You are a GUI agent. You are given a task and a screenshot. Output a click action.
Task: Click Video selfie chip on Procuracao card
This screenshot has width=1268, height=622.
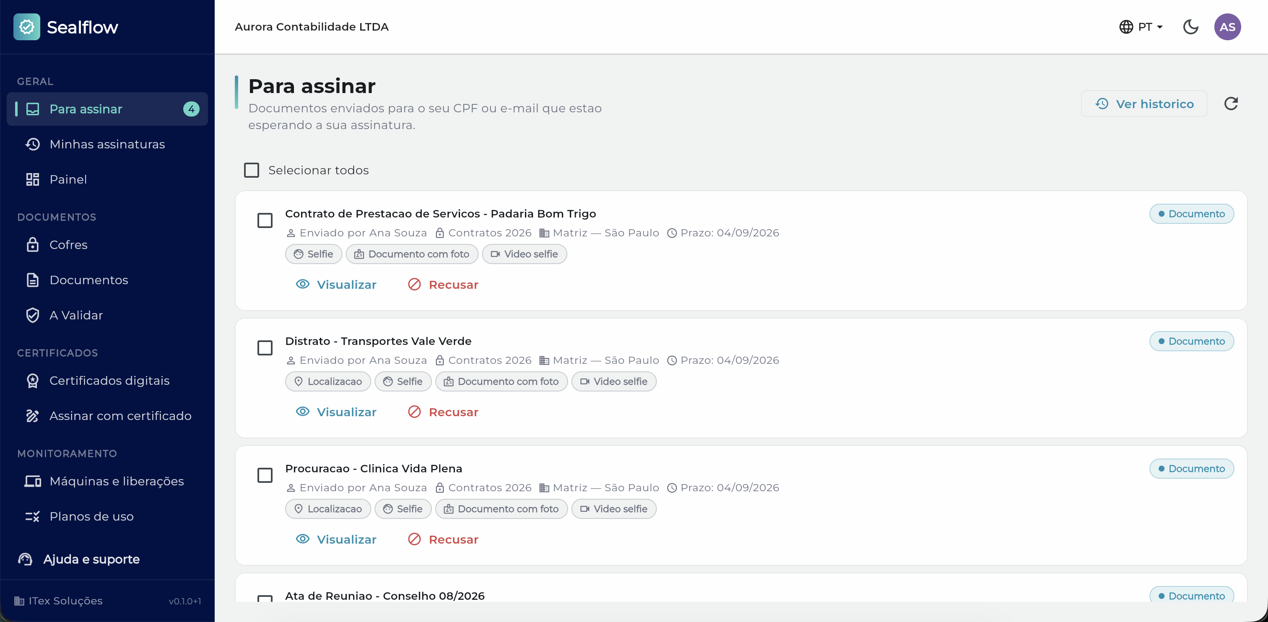tap(613, 509)
